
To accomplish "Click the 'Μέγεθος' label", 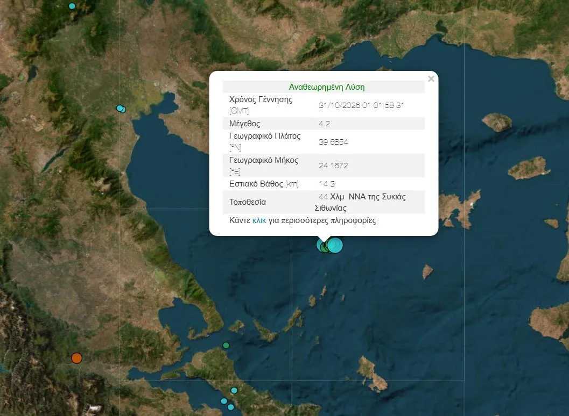I will [x=244, y=124].
